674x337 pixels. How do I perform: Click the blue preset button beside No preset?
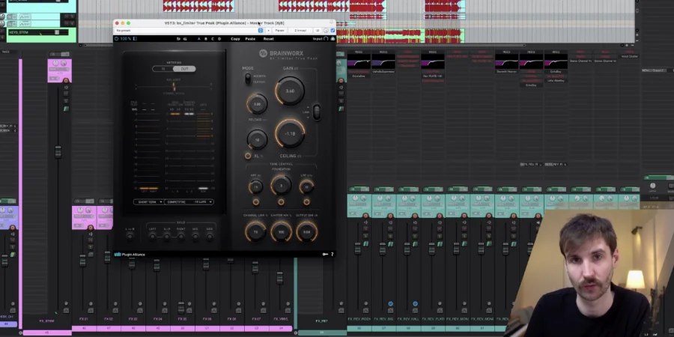[x=261, y=31]
